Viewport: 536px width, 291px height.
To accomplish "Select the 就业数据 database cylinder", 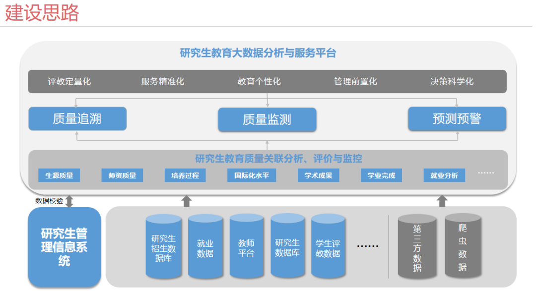I will point(205,247).
